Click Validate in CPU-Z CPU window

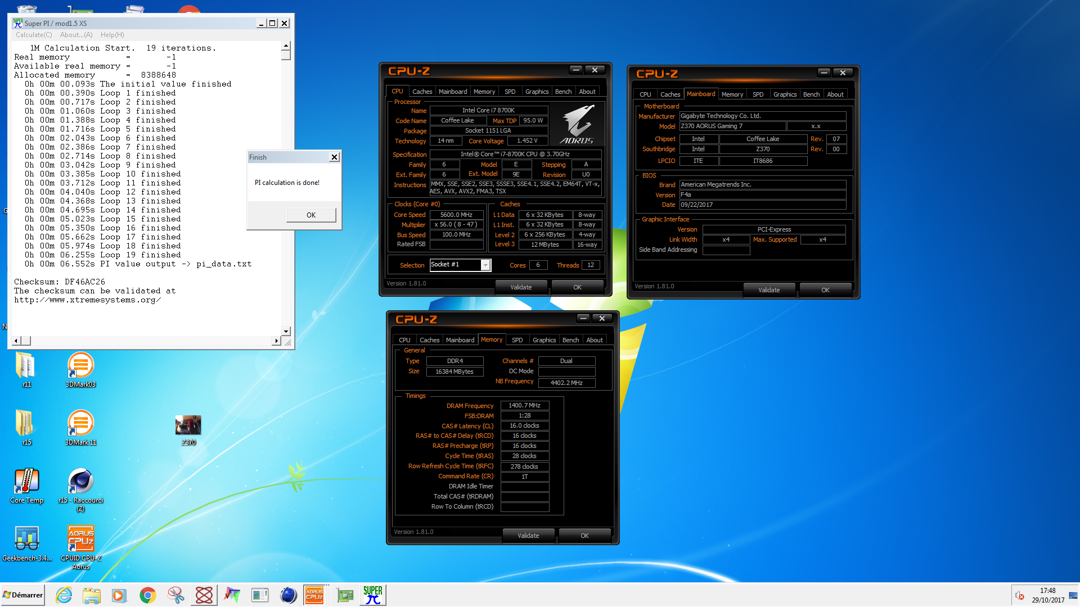click(x=521, y=287)
